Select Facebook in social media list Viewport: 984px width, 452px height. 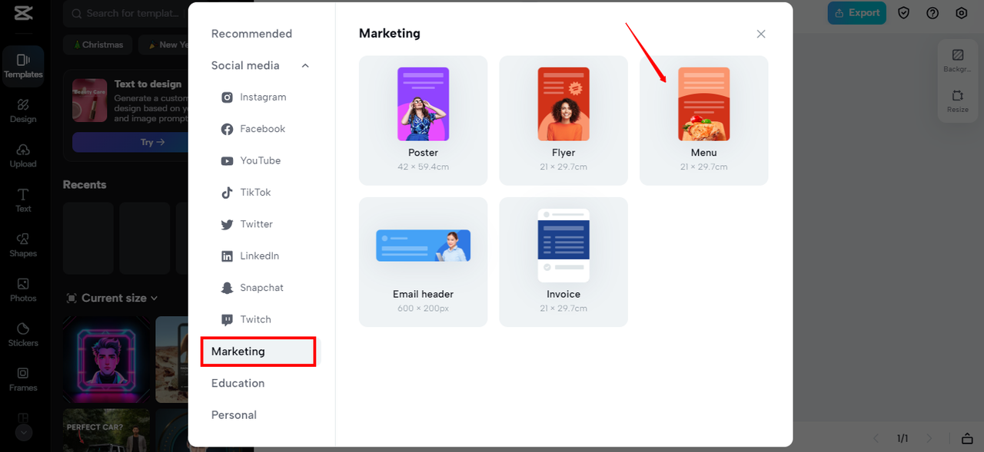coord(253,129)
